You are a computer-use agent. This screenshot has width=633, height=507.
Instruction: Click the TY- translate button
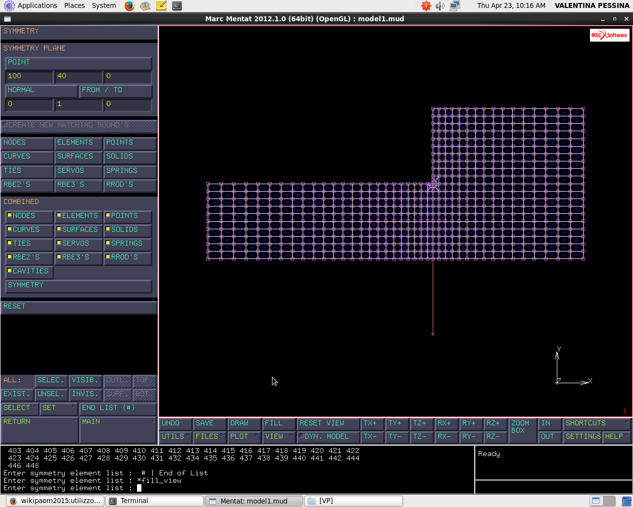click(397, 437)
